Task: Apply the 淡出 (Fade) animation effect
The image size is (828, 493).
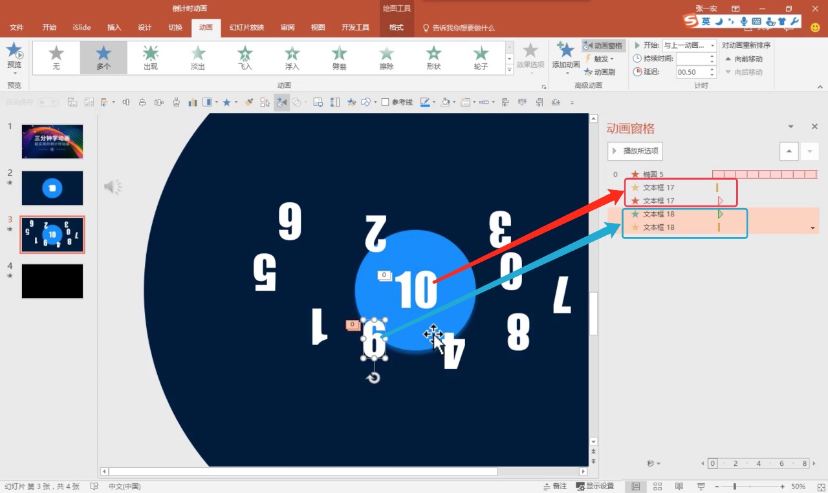Action: [198, 58]
